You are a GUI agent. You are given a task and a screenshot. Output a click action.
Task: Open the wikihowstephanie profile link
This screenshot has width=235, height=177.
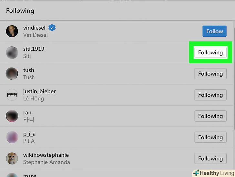click(46, 155)
